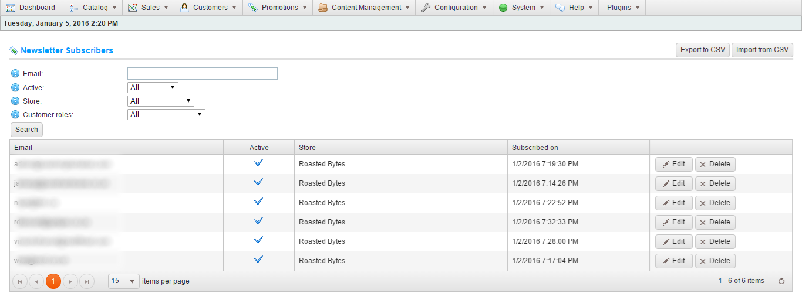The height and width of the screenshot is (293, 802).
Task: Click the refresh icon in grid footer
Action: pyautogui.click(x=781, y=281)
